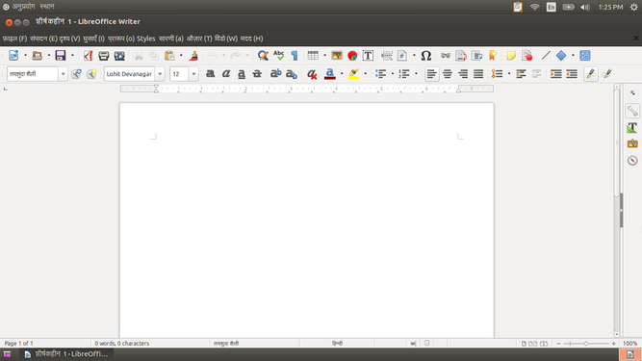Screen dimensions: 642x361
Task: Run the Spelling check icon
Action: tap(278, 55)
